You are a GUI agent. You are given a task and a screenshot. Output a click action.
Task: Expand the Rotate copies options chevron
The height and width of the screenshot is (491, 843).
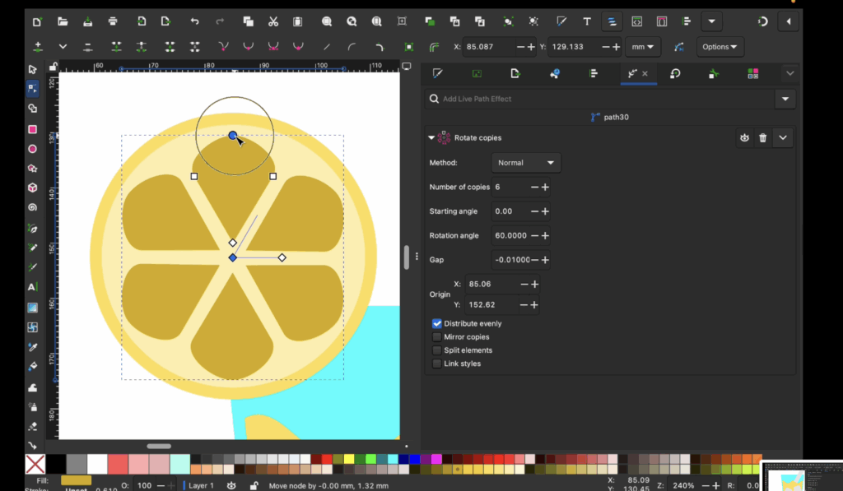[x=783, y=138]
